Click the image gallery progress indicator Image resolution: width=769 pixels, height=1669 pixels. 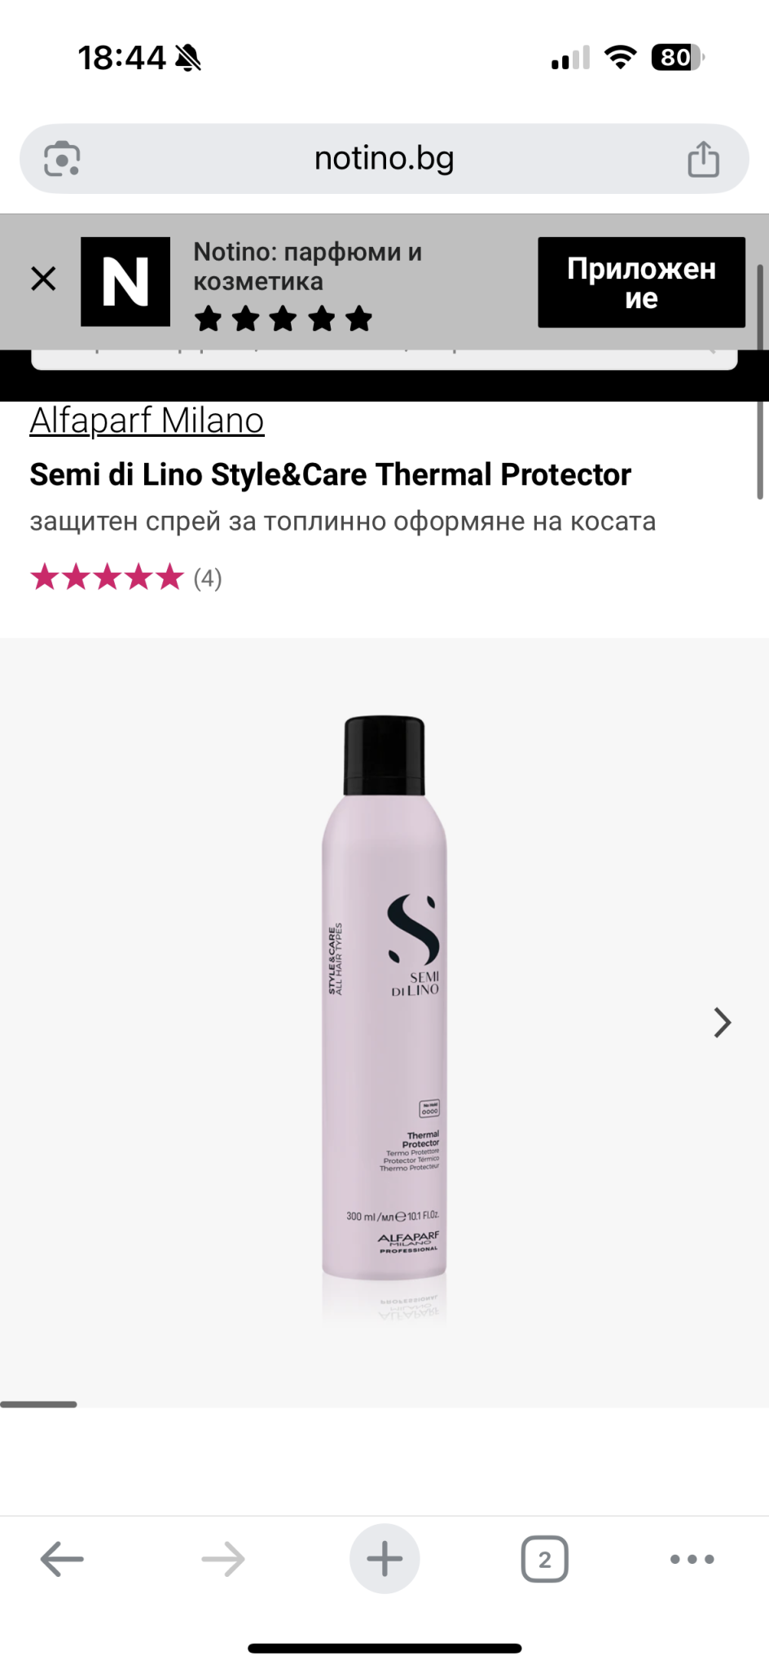tap(38, 1404)
